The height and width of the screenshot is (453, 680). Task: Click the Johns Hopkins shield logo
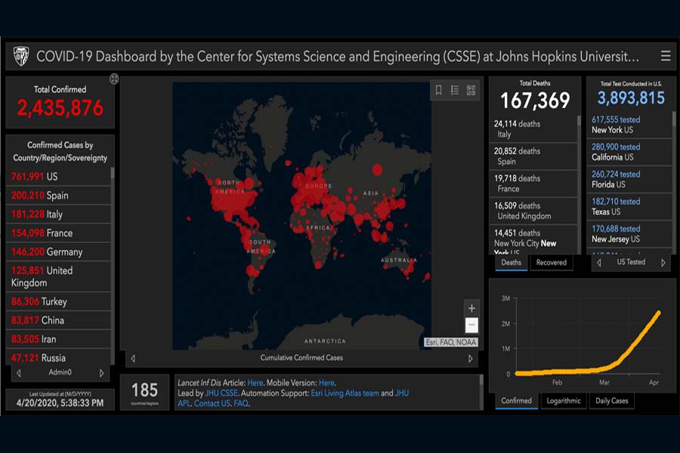click(21, 56)
